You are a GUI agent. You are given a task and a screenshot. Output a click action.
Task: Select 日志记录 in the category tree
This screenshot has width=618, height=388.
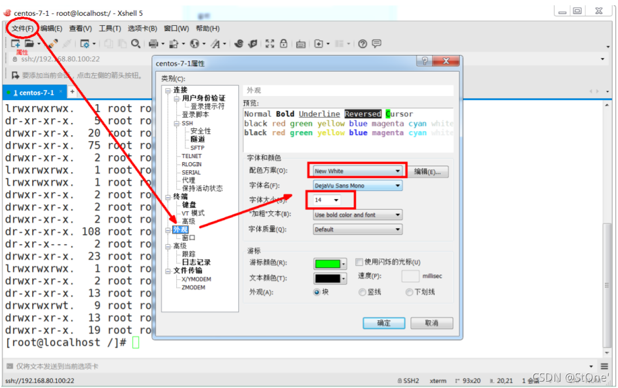coord(196,262)
